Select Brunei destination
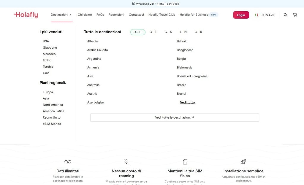The width and height of the screenshot is (304, 185). (181, 94)
